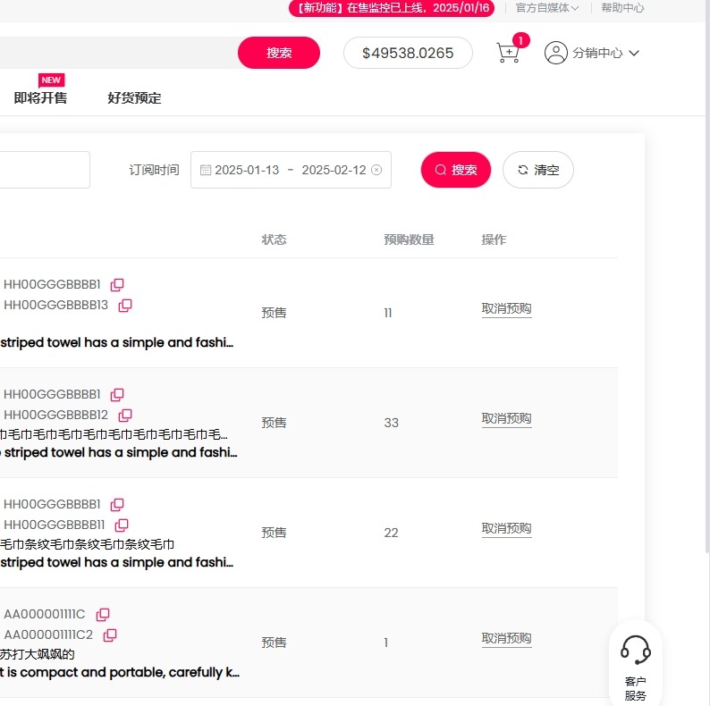Image resolution: width=710 pixels, height=706 pixels.
Task: Open the 帮助中心 link
Action: [622, 8]
